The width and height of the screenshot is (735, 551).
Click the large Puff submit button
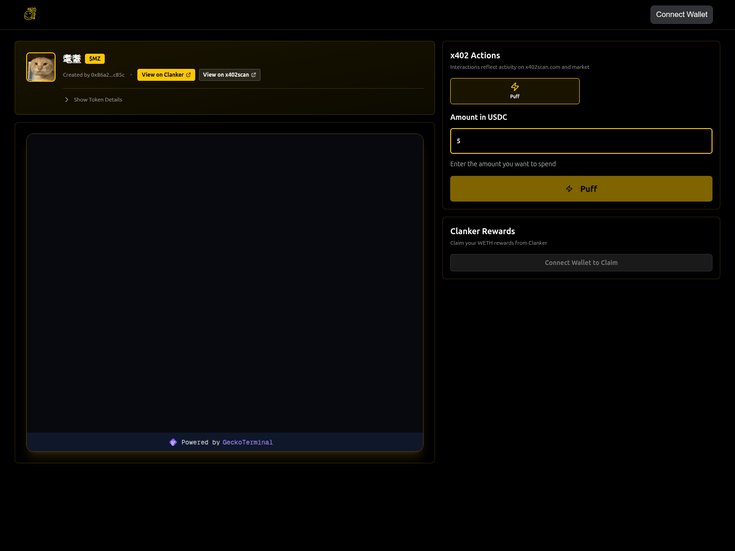tap(581, 189)
